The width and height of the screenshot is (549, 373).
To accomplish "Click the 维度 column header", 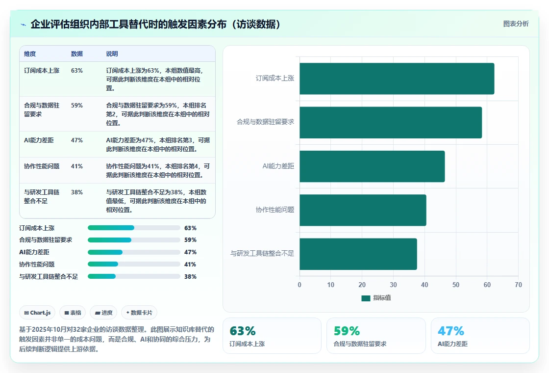I will pyautogui.click(x=30, y=53).
